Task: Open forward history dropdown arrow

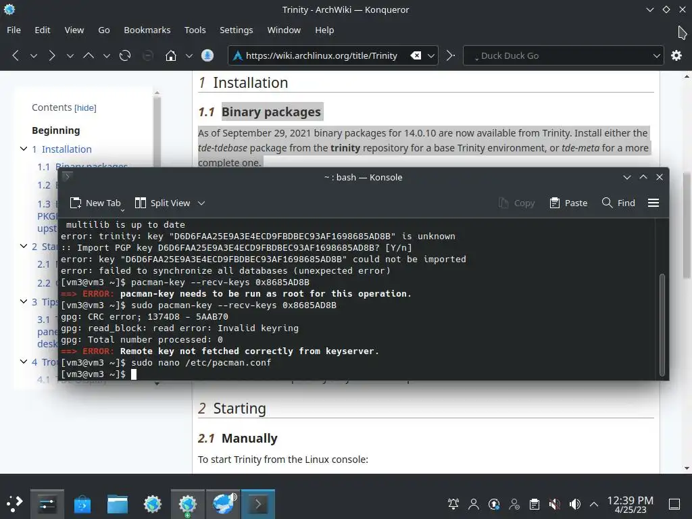Action: (70, 56)
